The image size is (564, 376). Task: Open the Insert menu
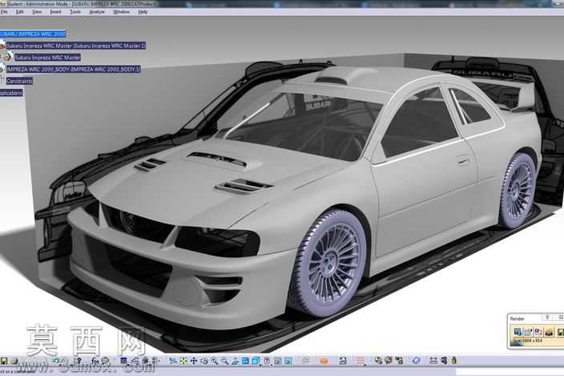[x=55, y=12]
